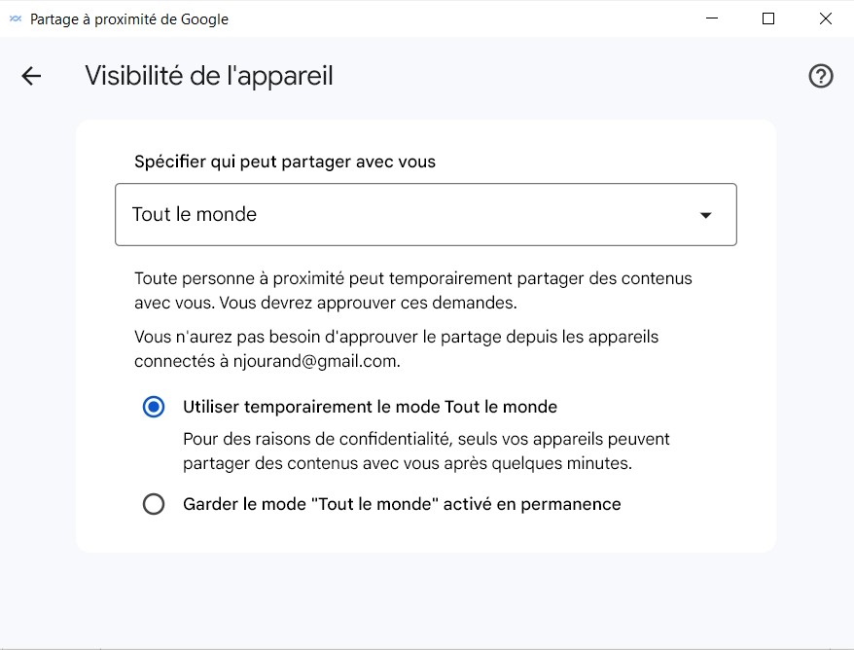Select the temporary Tout le monde radio button
This screenshot has width=854, height=650.
tap(154, 407)
